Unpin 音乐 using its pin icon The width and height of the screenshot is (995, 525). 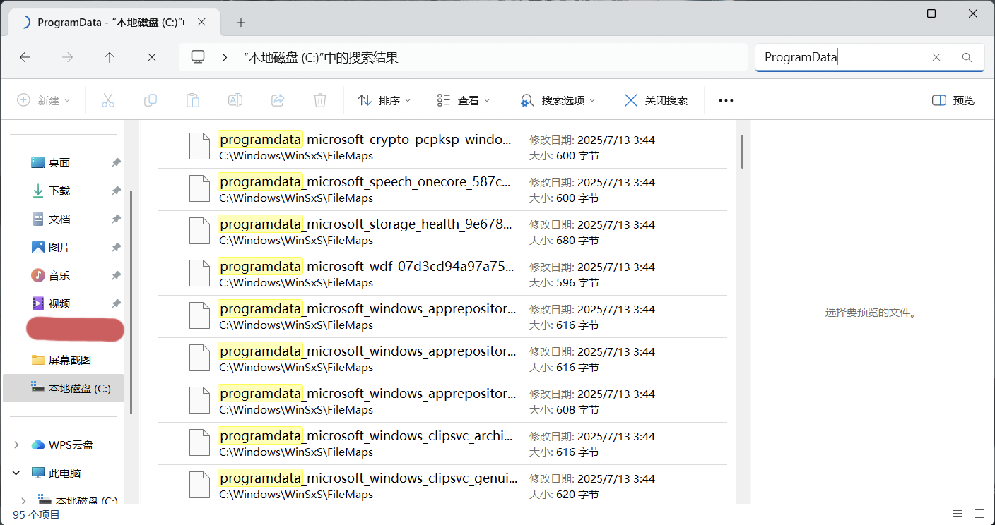[116, 275]
